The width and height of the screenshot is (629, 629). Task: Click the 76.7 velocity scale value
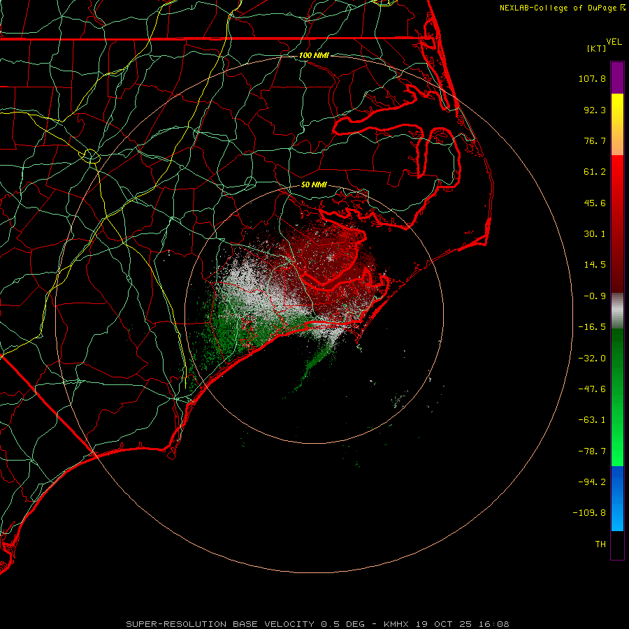tap(595, 140)
